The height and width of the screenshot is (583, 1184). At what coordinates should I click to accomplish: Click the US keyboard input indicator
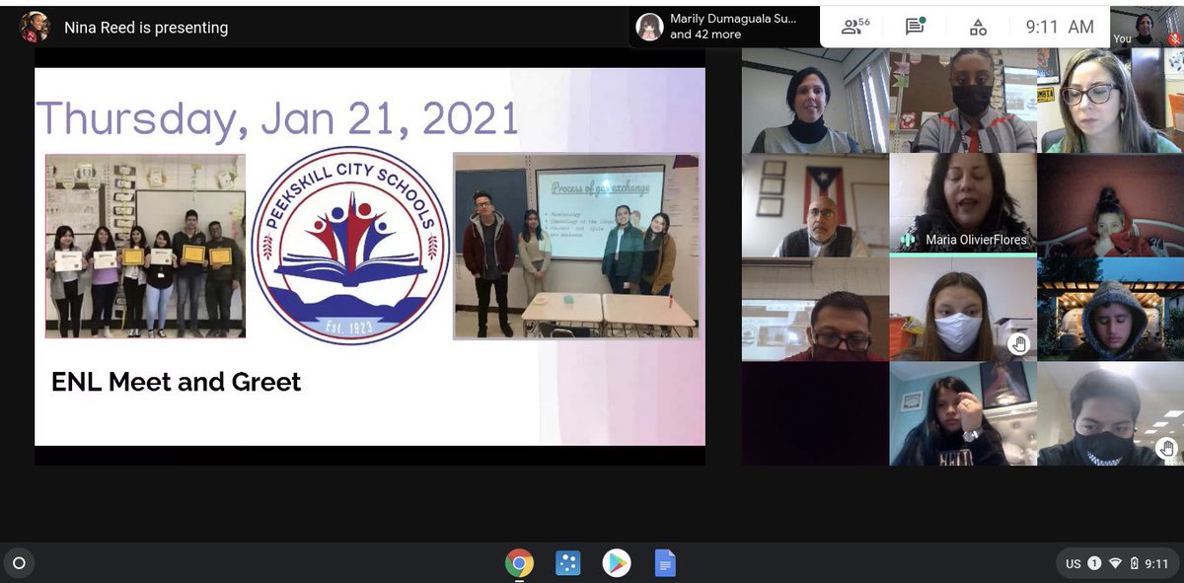click(1073, 564)
